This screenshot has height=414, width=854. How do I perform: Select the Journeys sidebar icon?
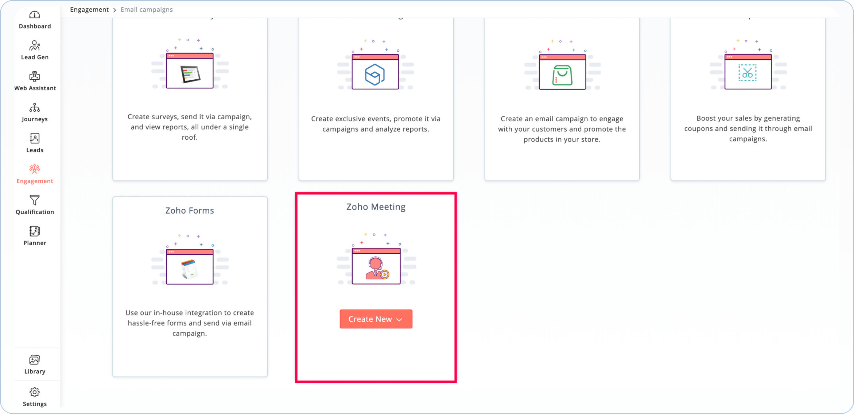point(35,108)
